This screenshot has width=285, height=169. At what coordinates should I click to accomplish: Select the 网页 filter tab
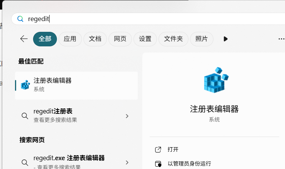pyautogui.click(x=120, y=39)
